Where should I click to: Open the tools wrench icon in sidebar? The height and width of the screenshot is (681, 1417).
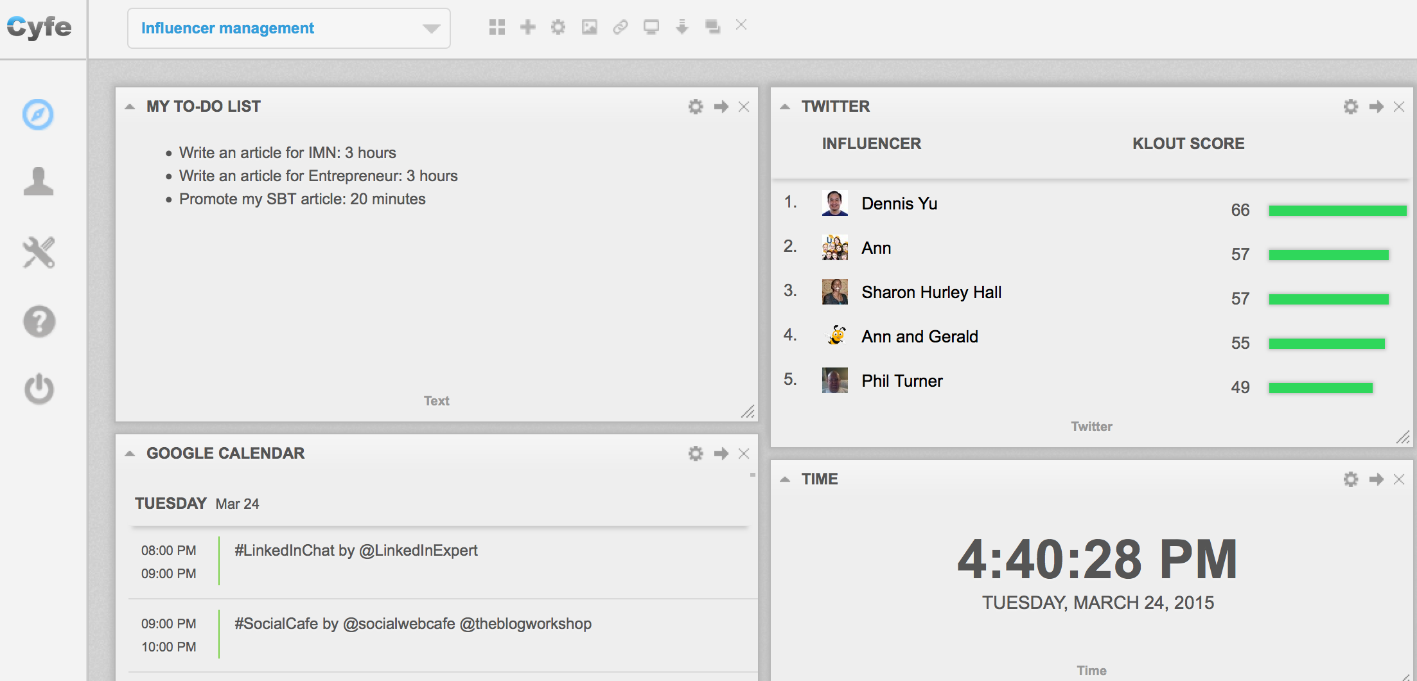coord(39,252)
